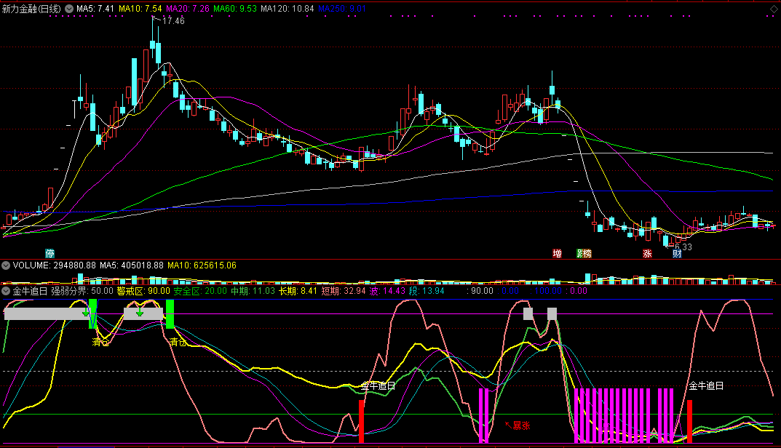
Task: Click the 涨 event marker icon
Action: [x=648, y=253]
